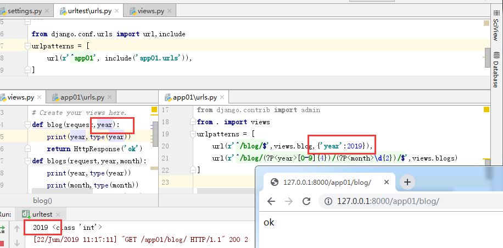This screenshot has width=503, height=248.
Task: Click the views.py pane vertical scrollbar
Action: pos(155,134)
